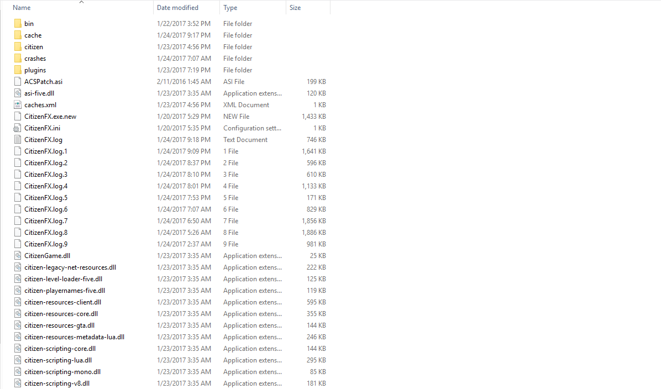Click citizen-legacy-net-resources.dll icon

[x=18, y=267]
